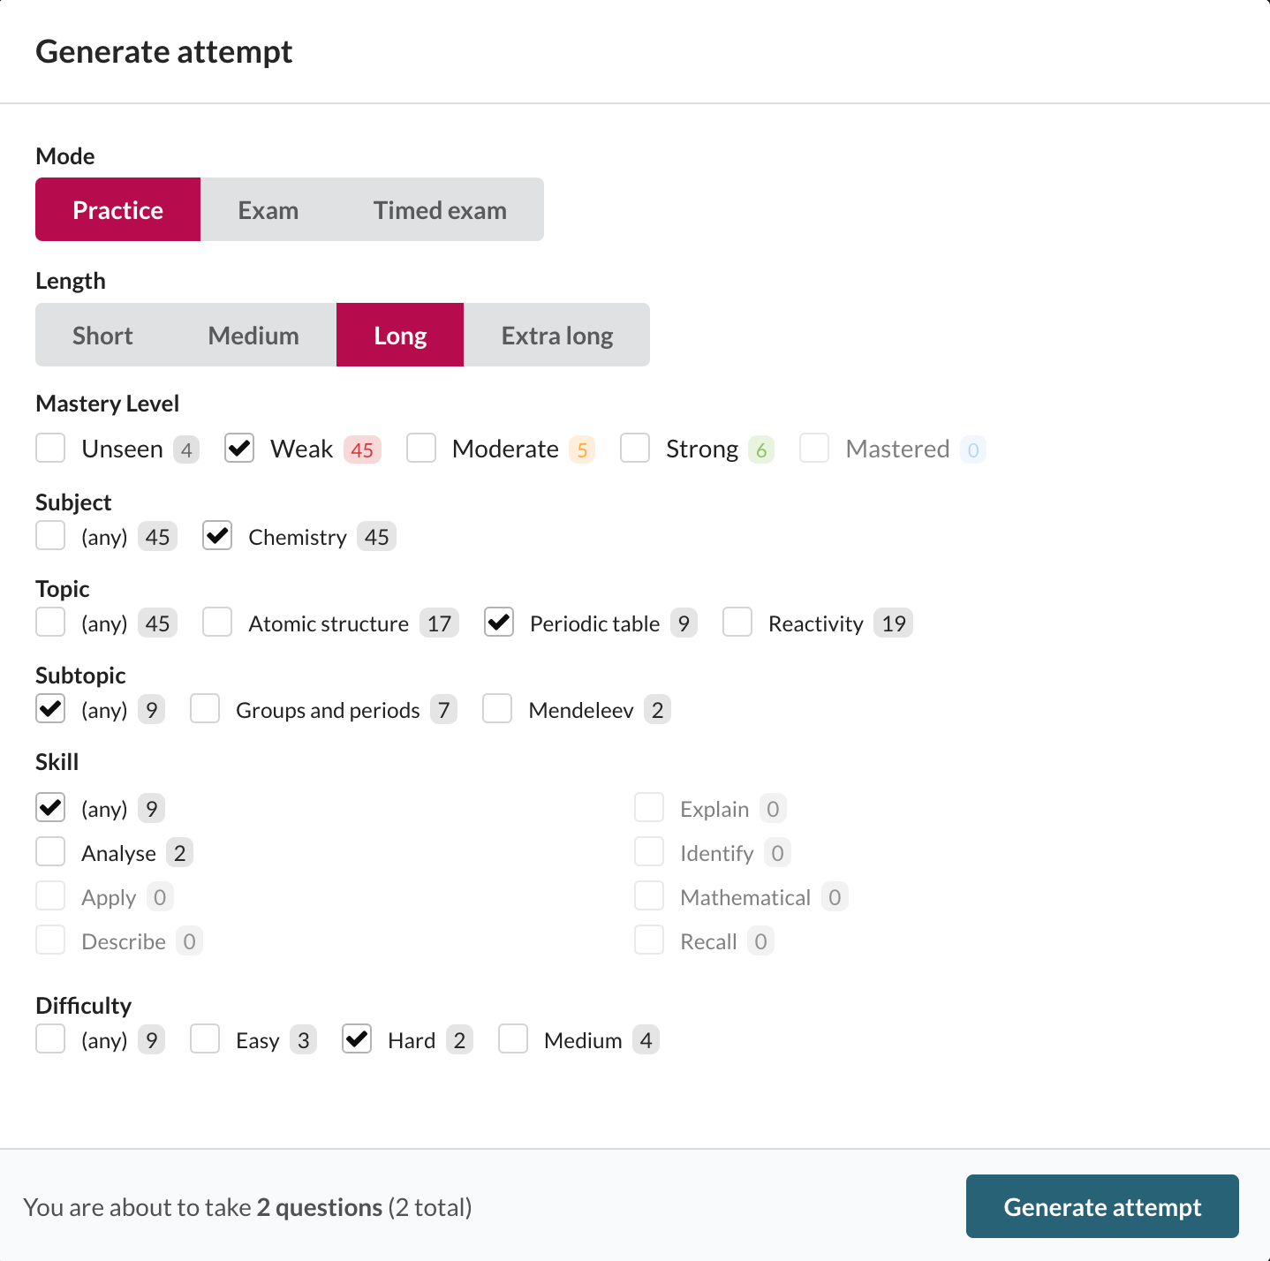Enable the Mendeleev subtopic checkbox

[497, 709]
